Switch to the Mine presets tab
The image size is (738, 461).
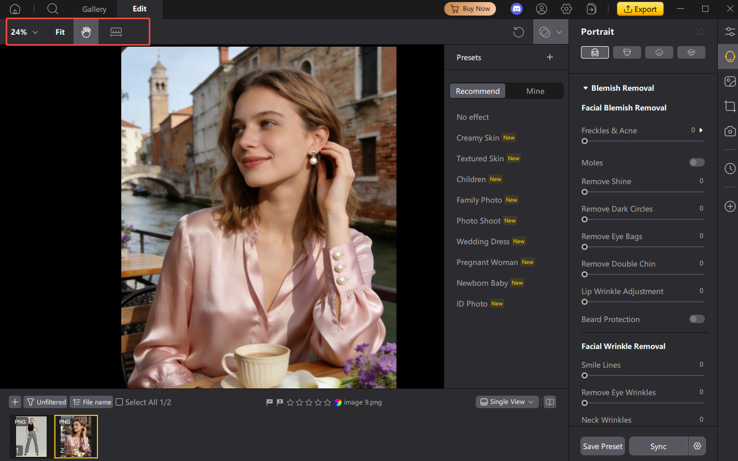(534, 91)
